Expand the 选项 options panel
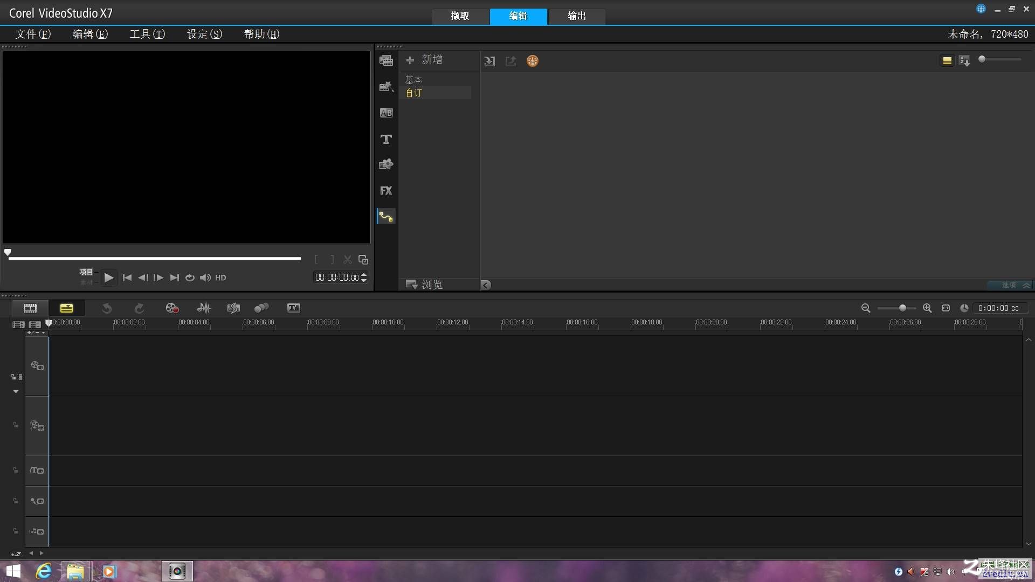Screen dimensions: 1035x582 1010,285
